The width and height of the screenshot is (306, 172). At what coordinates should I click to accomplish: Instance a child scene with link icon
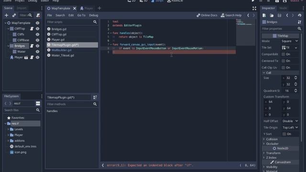[14, 15]
